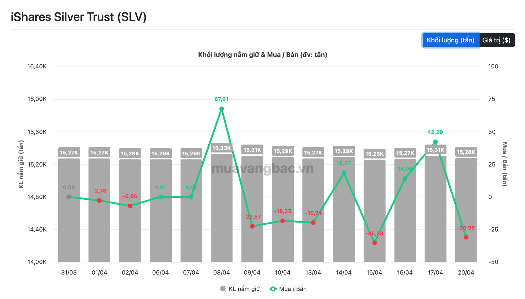The height and width of the screenshot is (299, 525).
Task: Click the -30,95 red data point
Action: (x=466, y=237)
